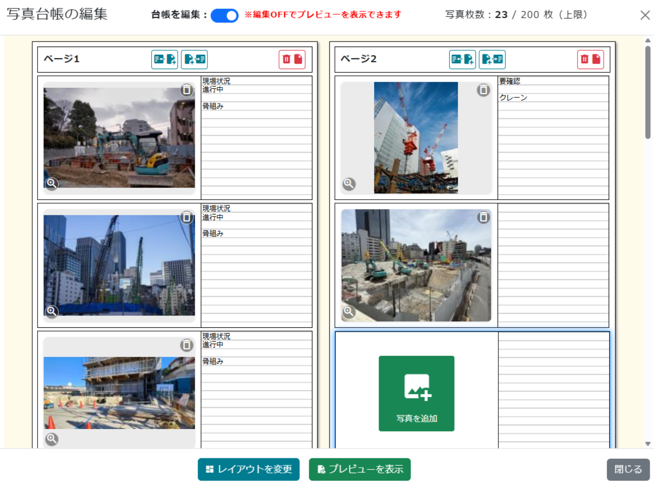654x486 pixels.
Task: Click レイアウトを変更 to change layout
Action: (248, 469)
